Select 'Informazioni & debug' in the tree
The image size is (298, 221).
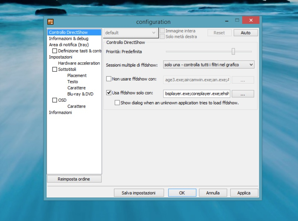pos(69,38)
